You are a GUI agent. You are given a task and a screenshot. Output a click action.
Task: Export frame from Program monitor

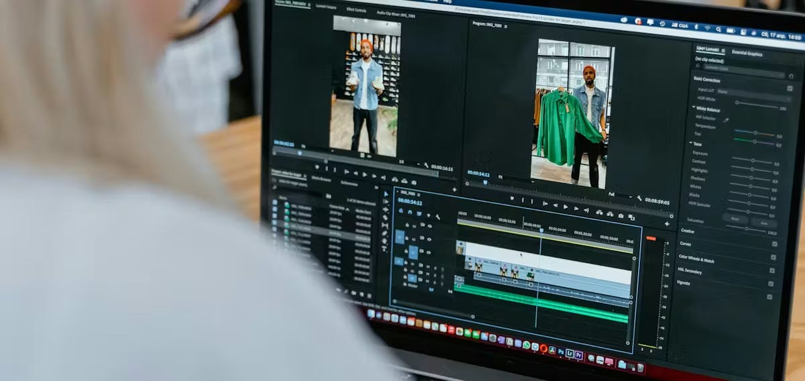point(621,215)
